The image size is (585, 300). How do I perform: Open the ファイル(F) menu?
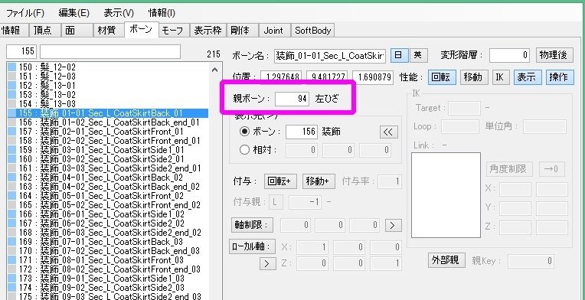pos(25,13)
